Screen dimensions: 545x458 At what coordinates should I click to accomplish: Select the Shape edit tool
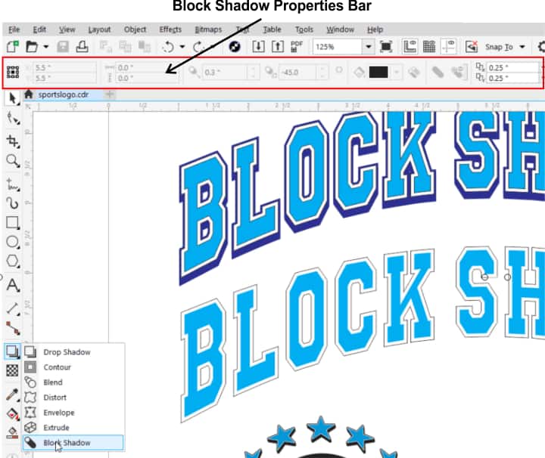13,119
